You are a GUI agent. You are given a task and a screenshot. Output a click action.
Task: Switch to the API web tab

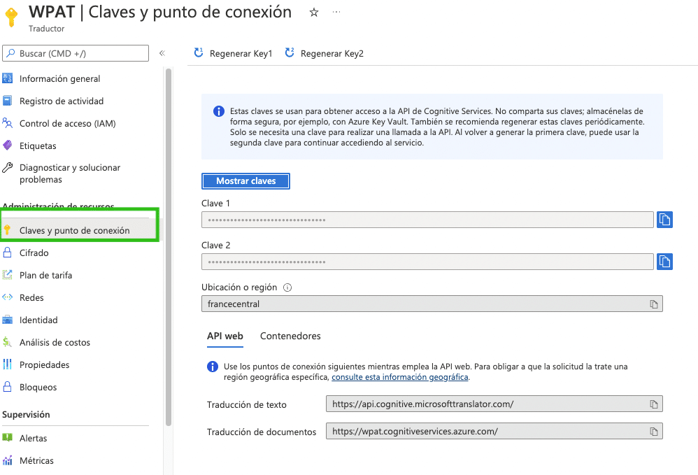[225, 336]
